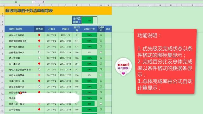Click the 备注 header cell

point(108,29)
